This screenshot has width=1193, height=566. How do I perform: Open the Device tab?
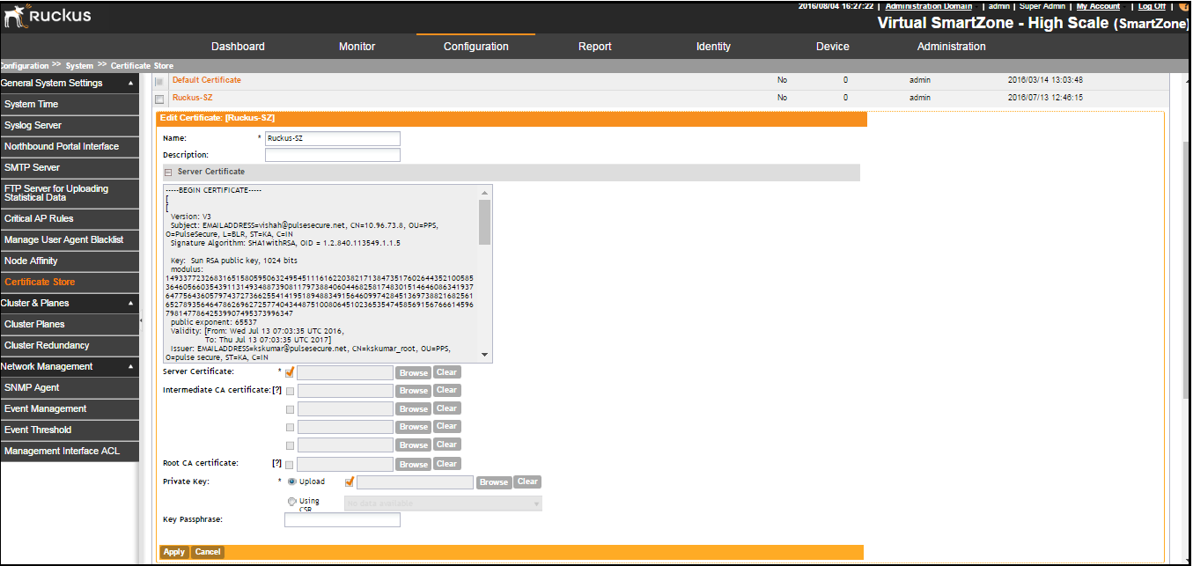pos(832,47)
